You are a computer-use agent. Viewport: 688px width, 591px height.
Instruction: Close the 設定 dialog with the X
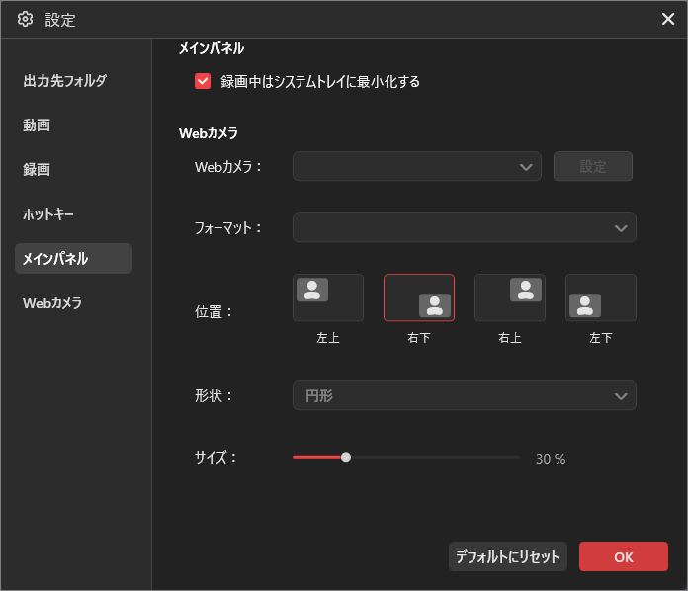coord(668,19)
